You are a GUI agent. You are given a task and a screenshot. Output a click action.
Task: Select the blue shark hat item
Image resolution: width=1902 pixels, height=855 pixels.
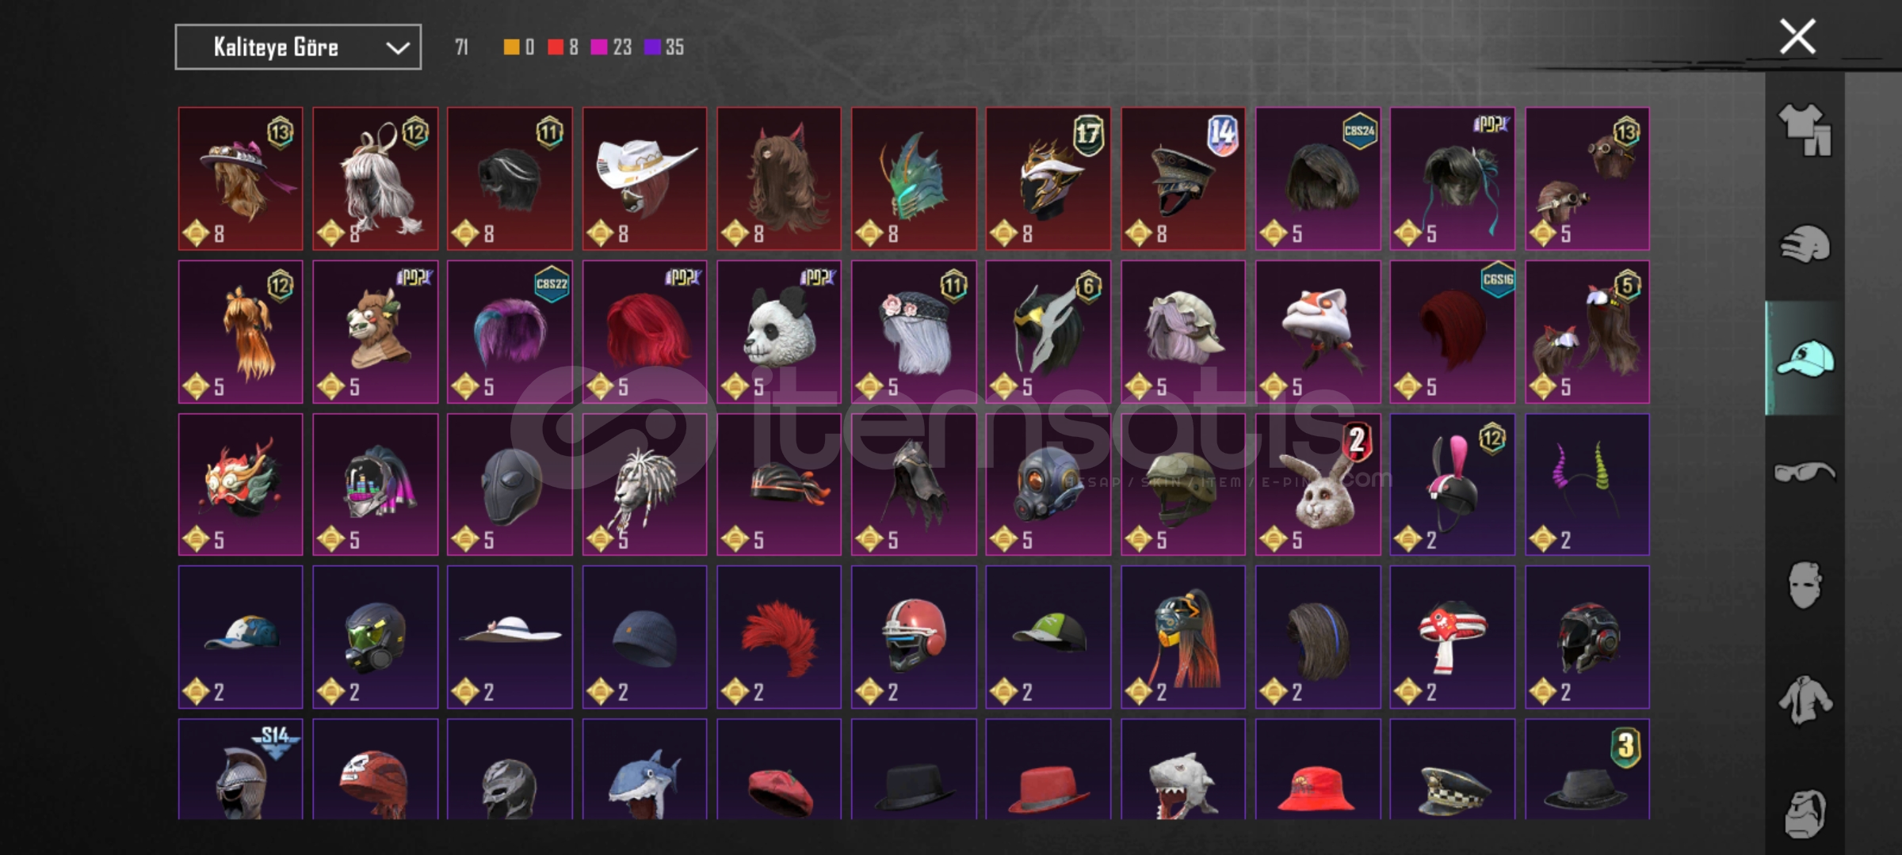[x=644, y=769]
